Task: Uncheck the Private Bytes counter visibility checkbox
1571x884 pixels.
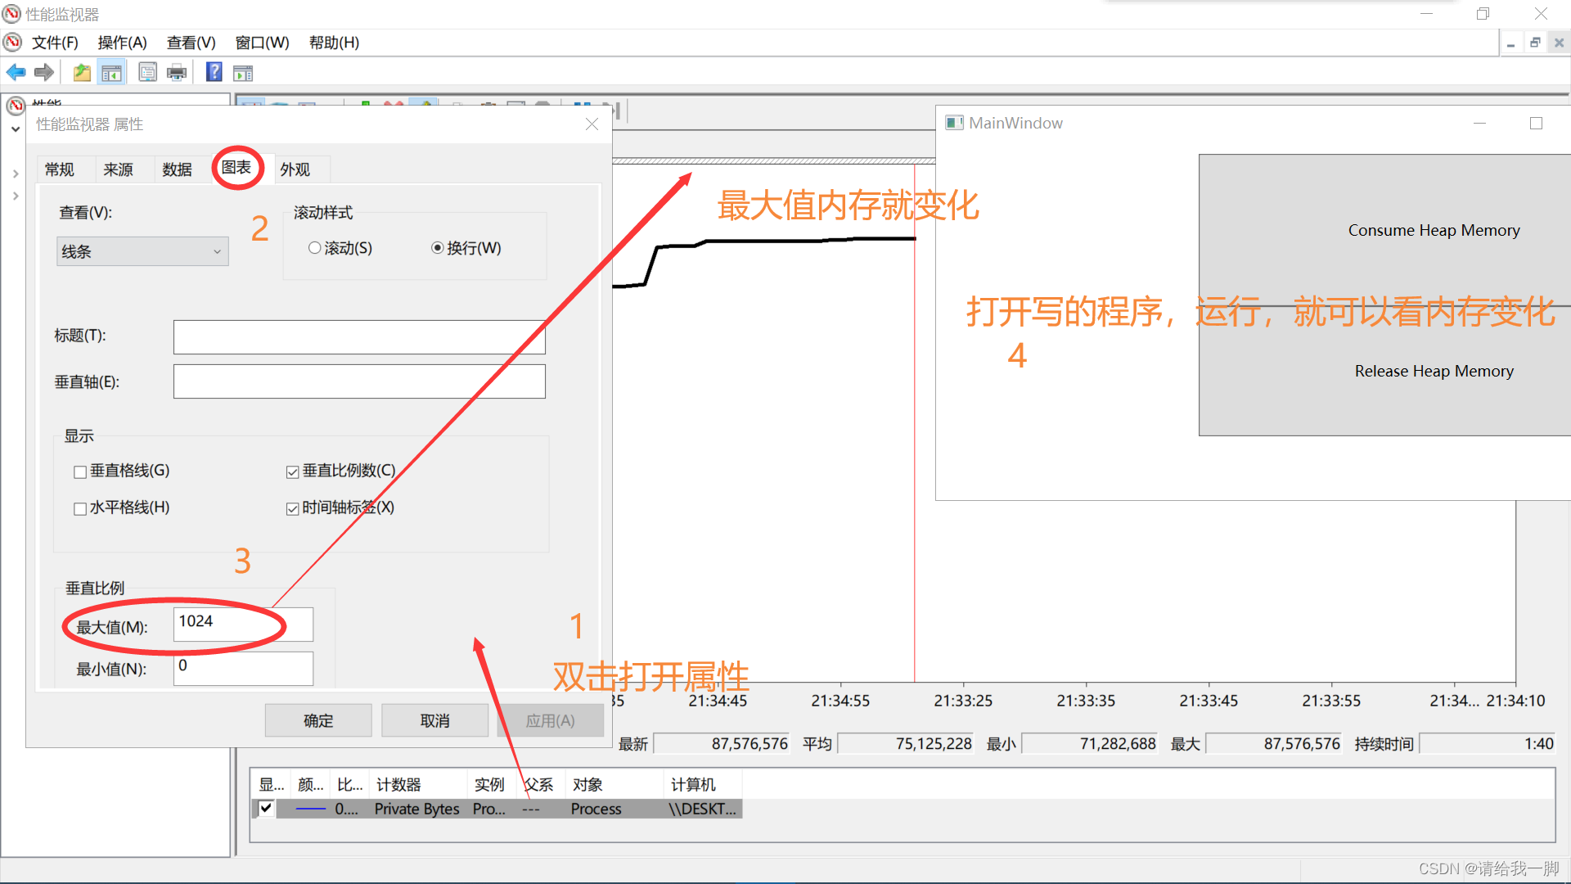Action: point(266,809)
